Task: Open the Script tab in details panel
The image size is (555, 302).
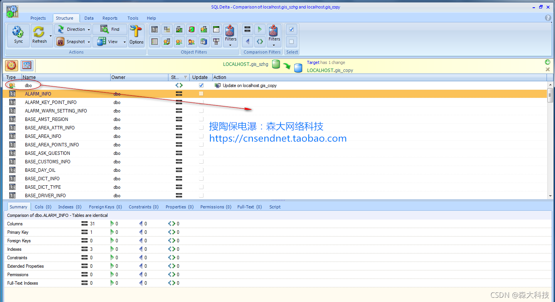Action: 275,207
